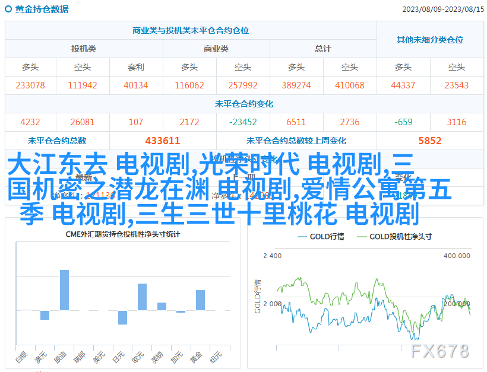Click the FX678 watermark logo
The image size is (487, 372).
(x=440, y=351)
